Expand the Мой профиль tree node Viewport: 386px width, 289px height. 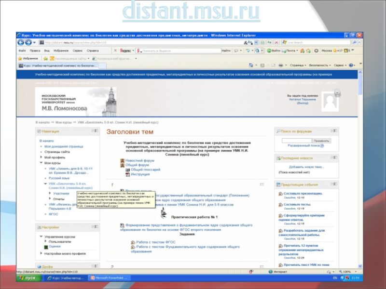tap(41, 157)
